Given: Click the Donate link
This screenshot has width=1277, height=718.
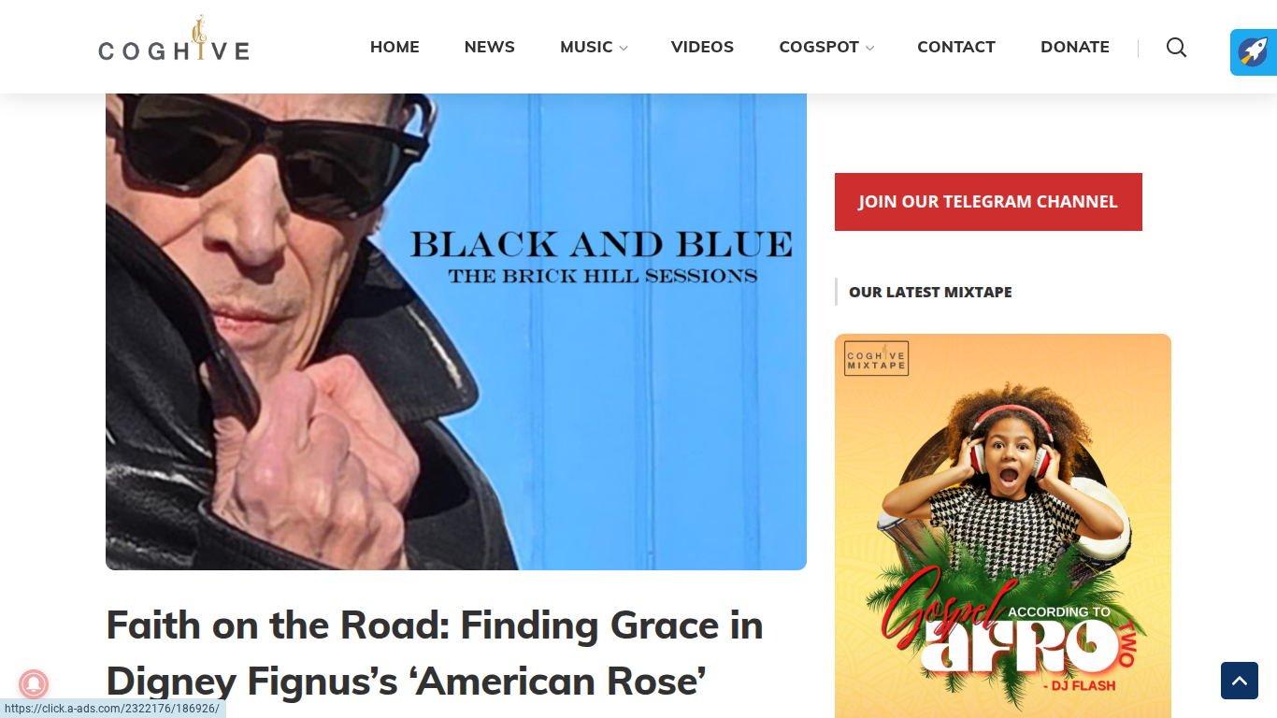Looking at the screenshot, I should point(1075,47).
